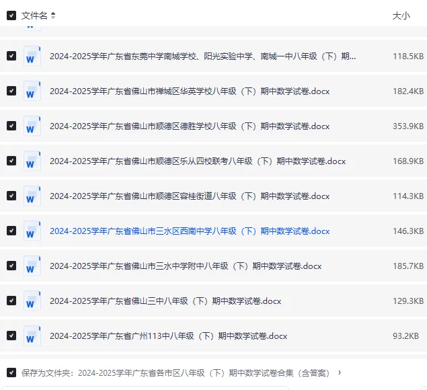Click Word icon of 佛山三中 file

click(32, 301)
